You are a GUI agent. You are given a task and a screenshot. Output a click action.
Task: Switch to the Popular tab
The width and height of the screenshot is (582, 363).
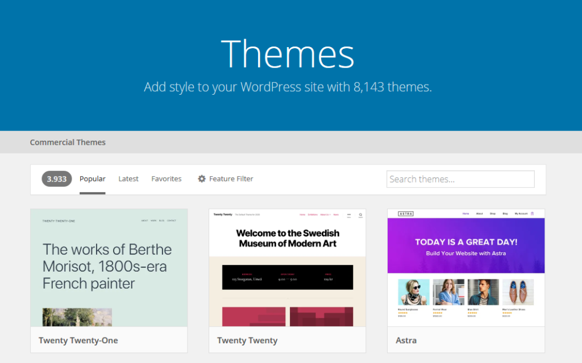click(x=93, y=179)
